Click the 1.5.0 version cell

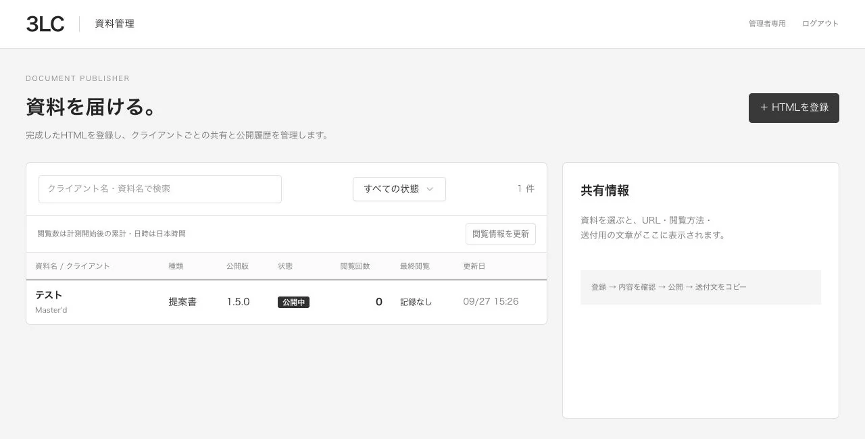[x=238, y=302]
